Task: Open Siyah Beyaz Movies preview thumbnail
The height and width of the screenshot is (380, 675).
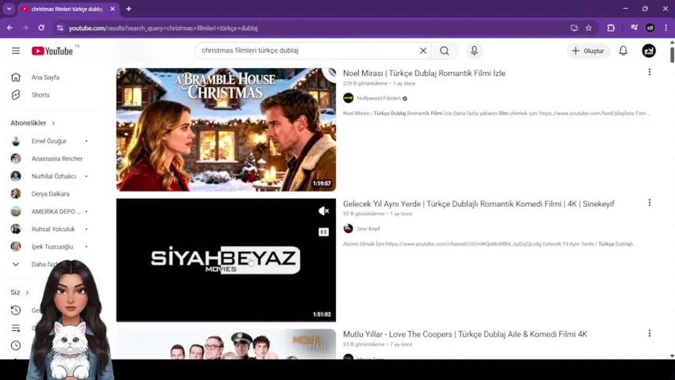Action: click(x=226, y=260)
